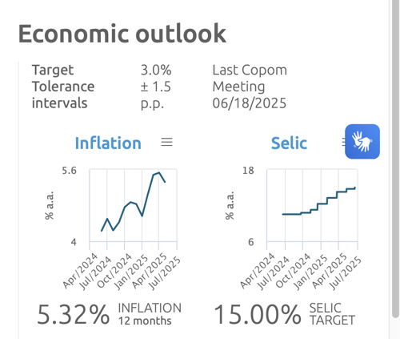Image resolution: width=400 pixels, height=339 pixels.
Task: Click the page vertical scrollbar thumb
Action: click(396, 159)
